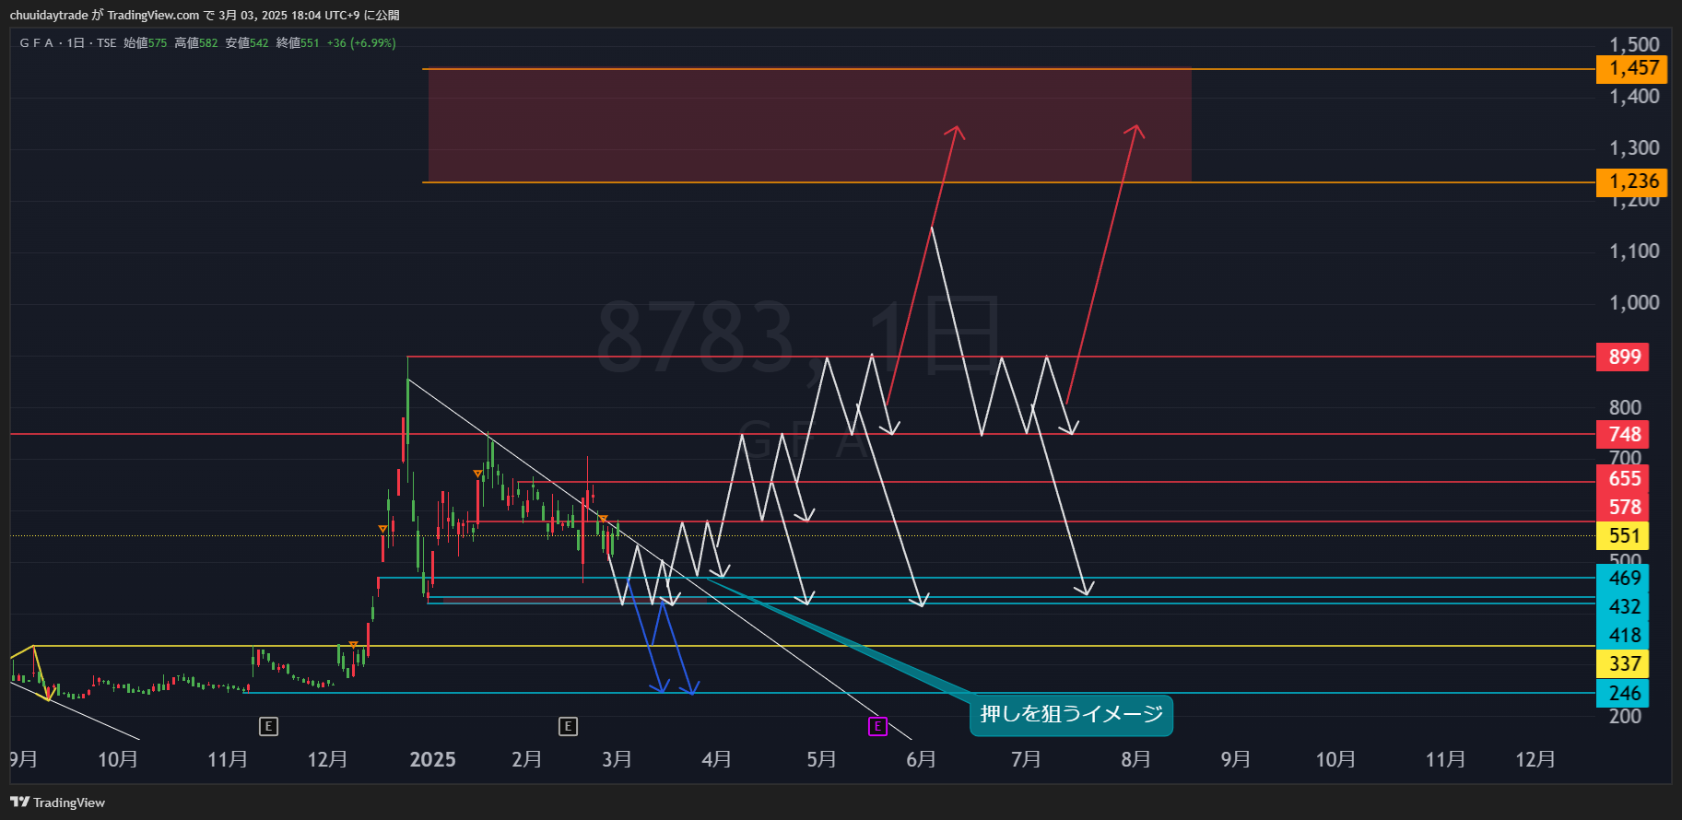Click the cyan 246 price label
This screenshot has width=1682, height=820.
pos(1623,693)
